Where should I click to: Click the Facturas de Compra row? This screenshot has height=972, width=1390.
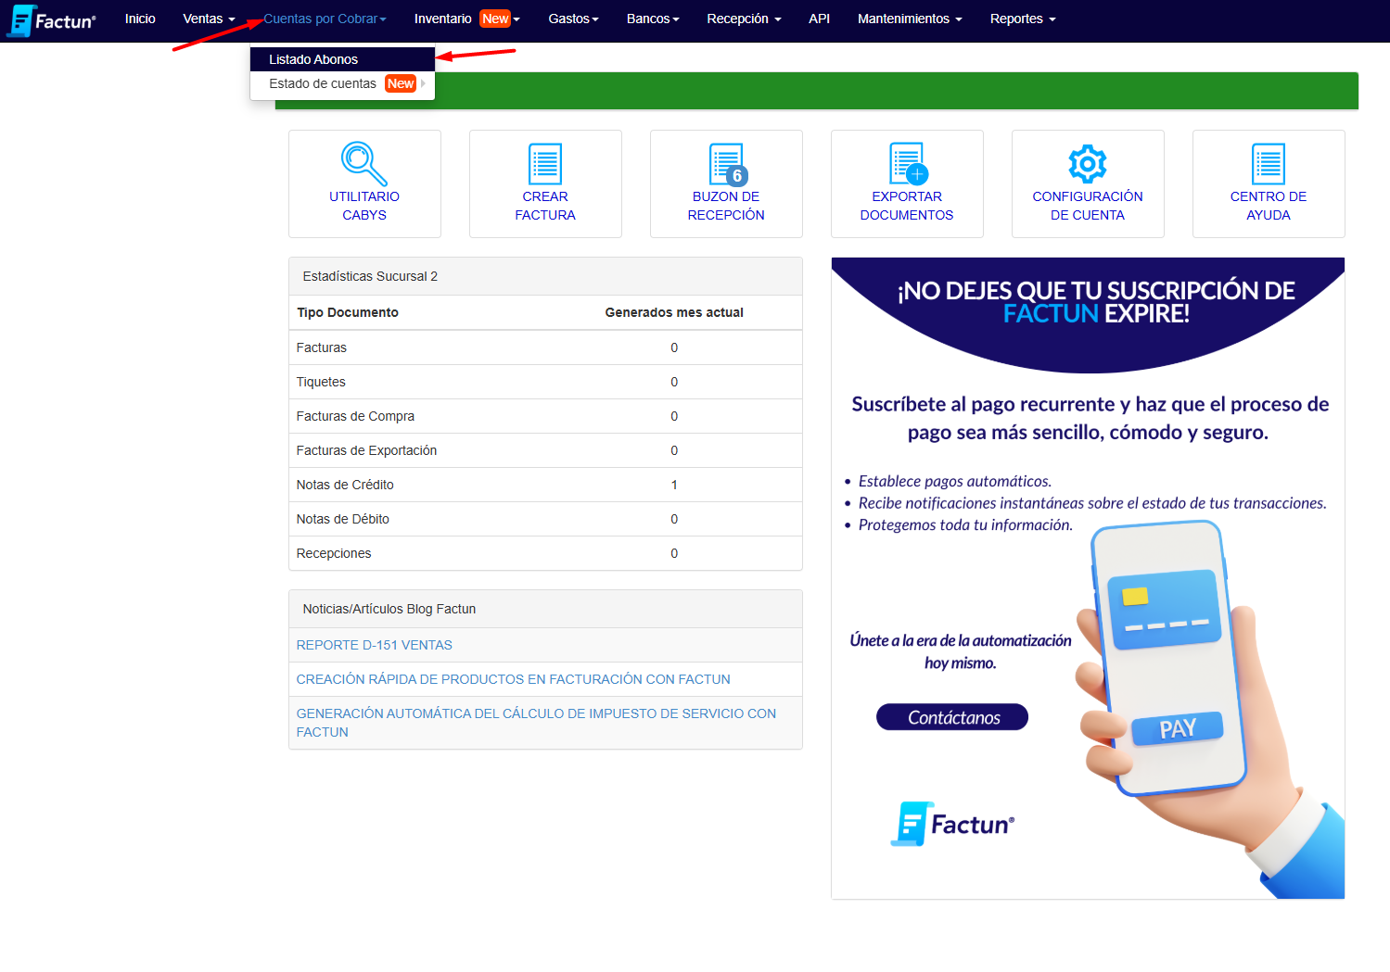tap(545, 416)
